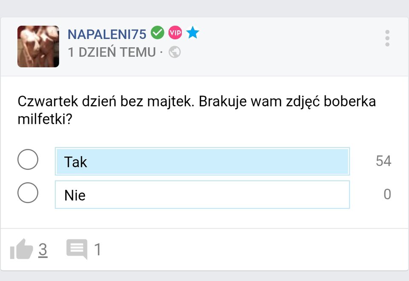Click the pink VIP badge
This screenshot has width=409, height=281.
click(175, 32)
